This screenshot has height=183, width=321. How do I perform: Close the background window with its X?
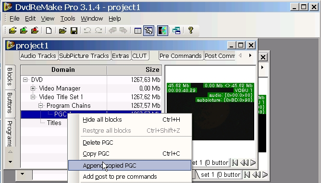(x=263, y=57)
